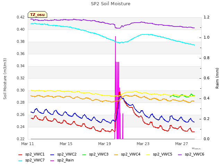Toggle the sp2_VWC6 legend entry

[x=191, y=154]
